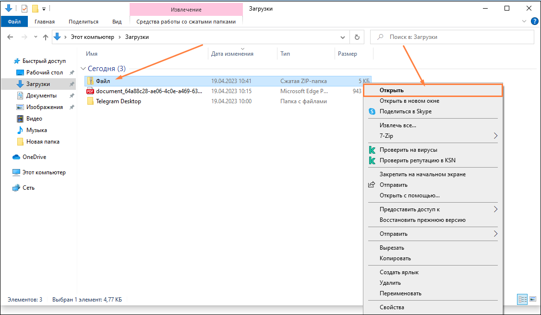Open address bar history dropdown
Screen dimensions: 541x315
point(342,37)
